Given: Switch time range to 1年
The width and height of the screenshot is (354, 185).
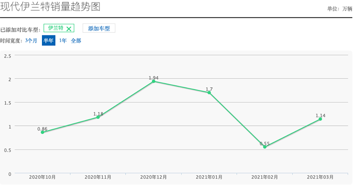Looking at the screenshot, I should [x=63, y=41].
